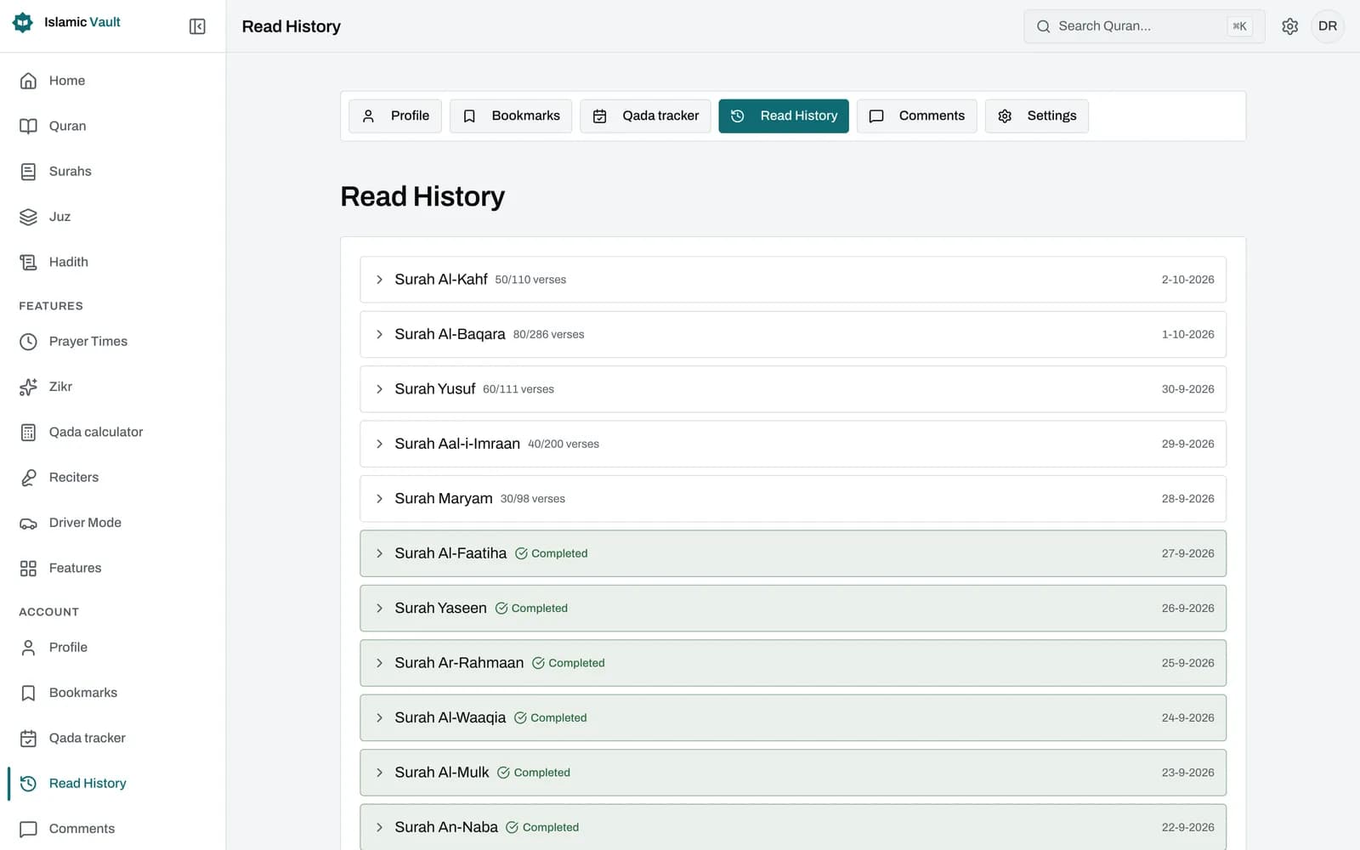Expand the Surah Al-Waaqia chevron
Viewport: 1360px width, 850px height.
click(379, 718)
